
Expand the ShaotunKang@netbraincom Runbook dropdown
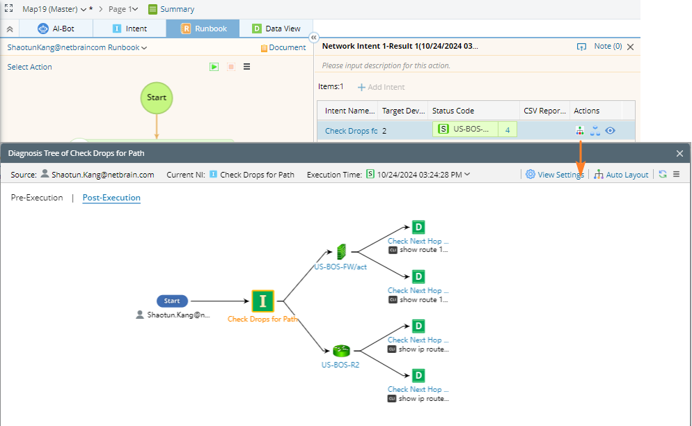[77, 47]
